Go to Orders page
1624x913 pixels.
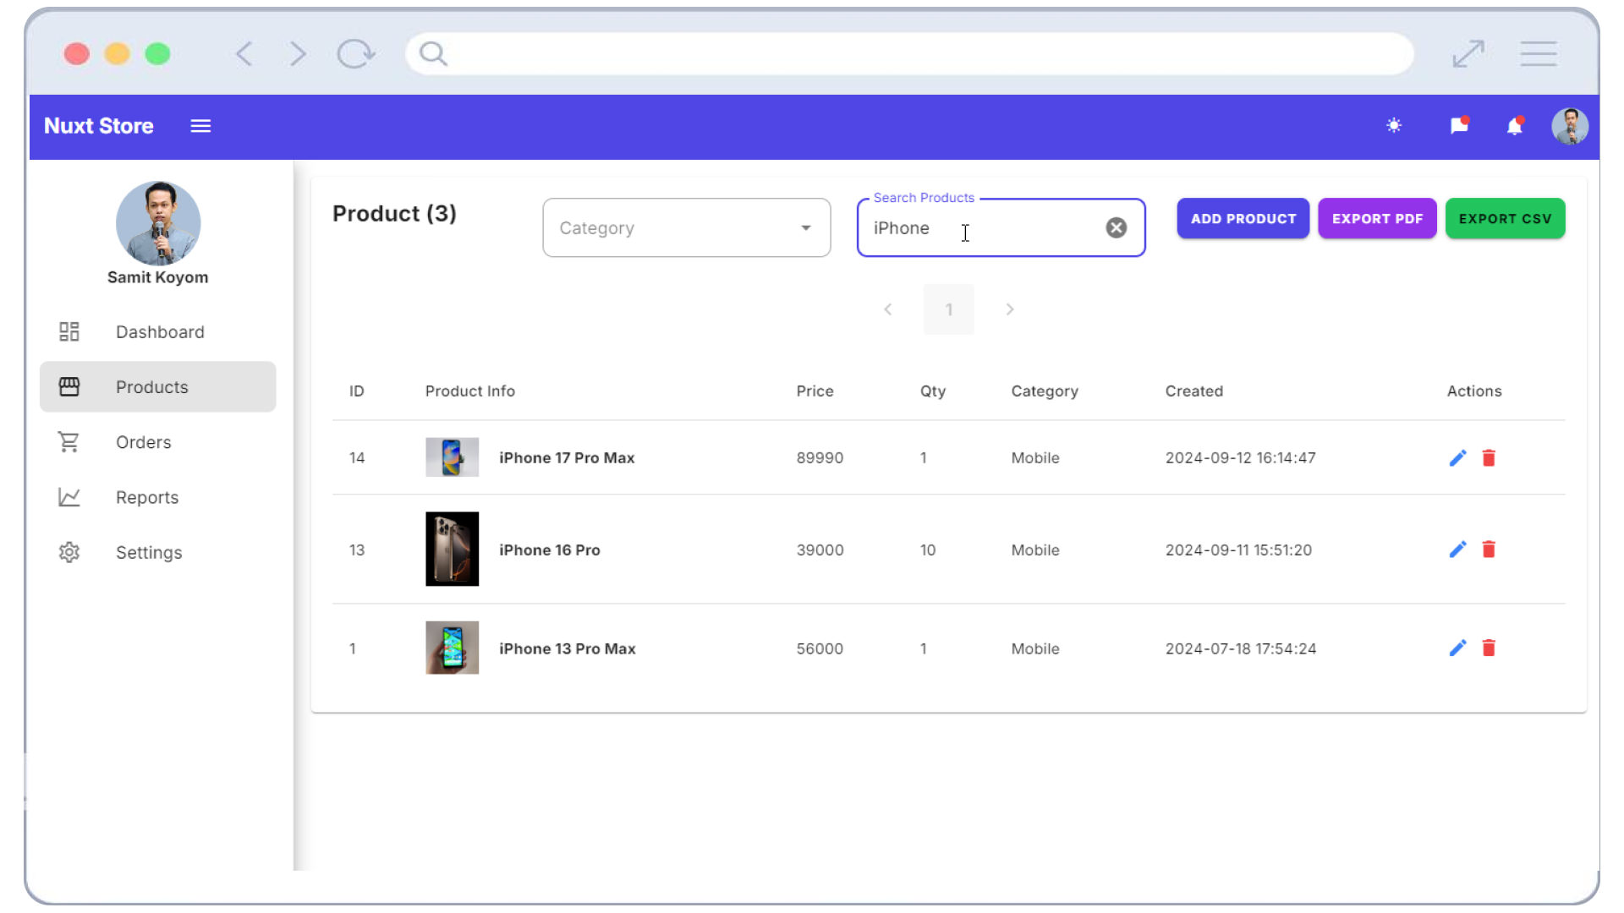pos(158,441)
